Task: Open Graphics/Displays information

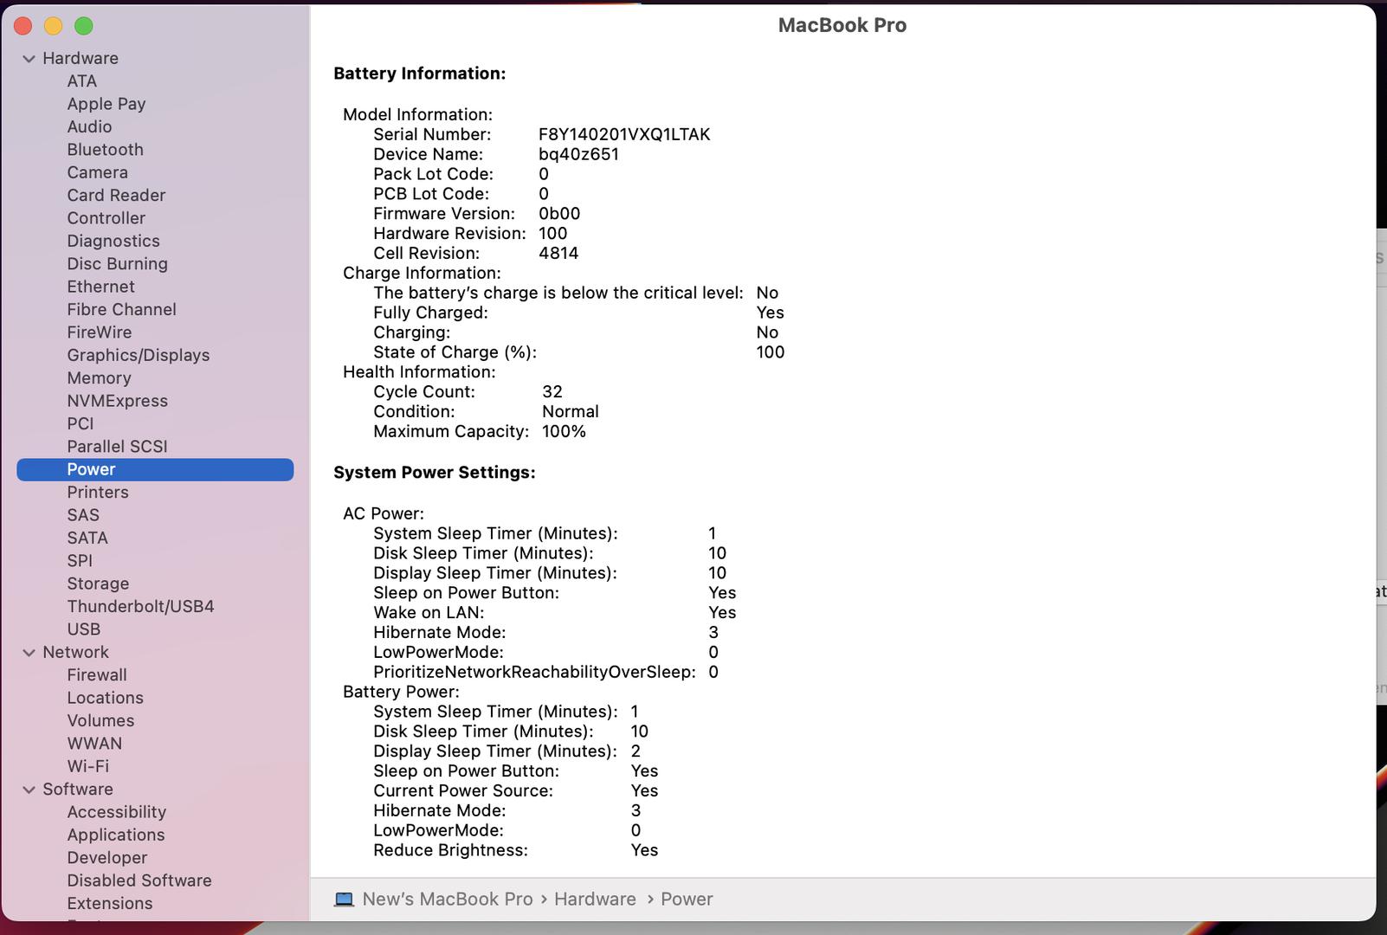Action: click(139, 356)
